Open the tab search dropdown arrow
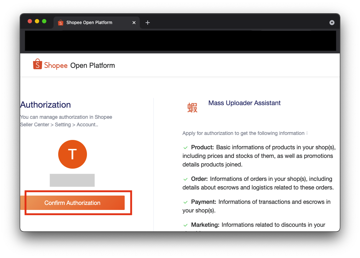This screenshot has height=258, width=360. click(x=332, y=23)
